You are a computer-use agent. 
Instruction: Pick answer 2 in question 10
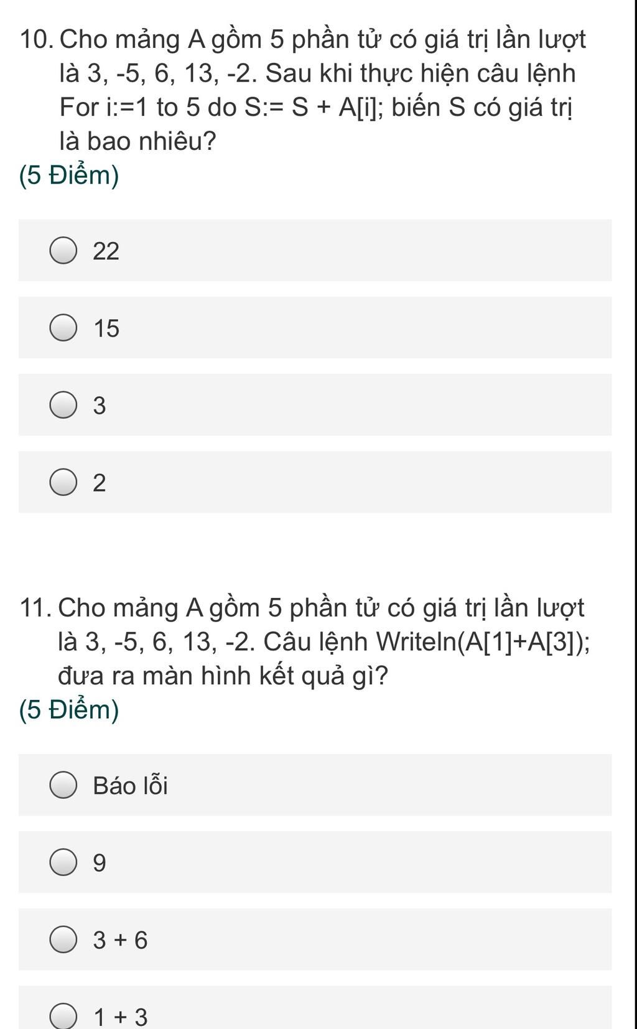[63, 483]
